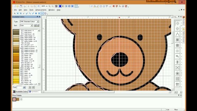The height and width of the screenshot is (111, 197).
Task: Select the 728 golden yellow color swatch
Action: pos(16,54)
